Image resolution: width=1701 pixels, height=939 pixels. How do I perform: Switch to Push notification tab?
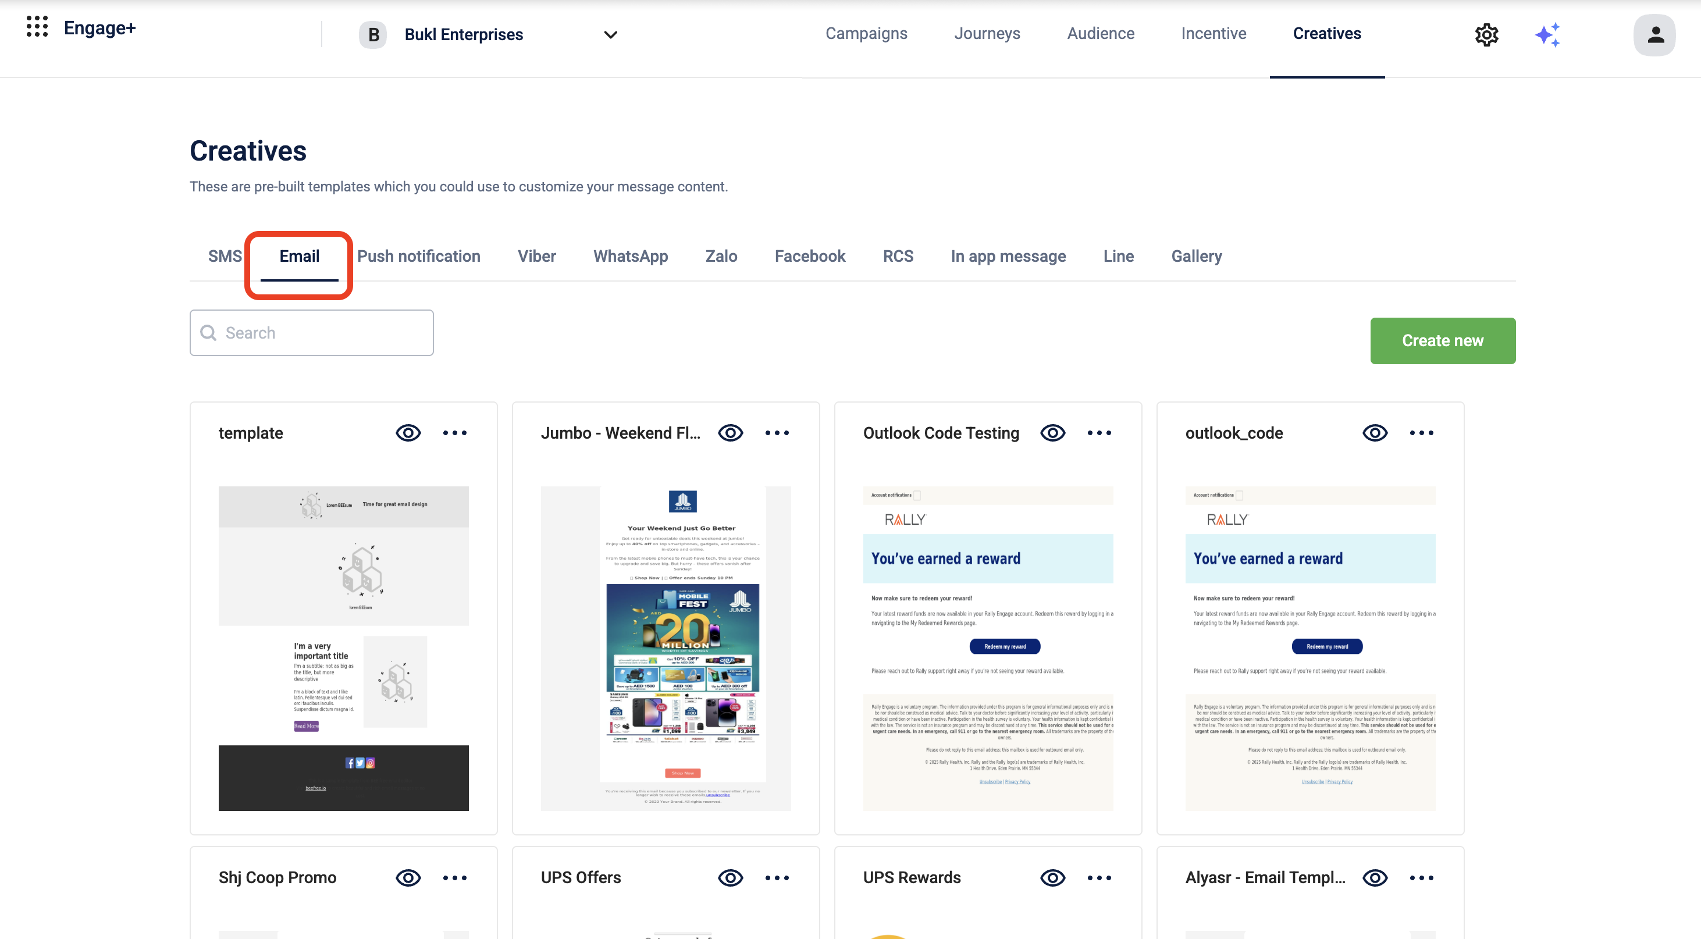point(419,256)
